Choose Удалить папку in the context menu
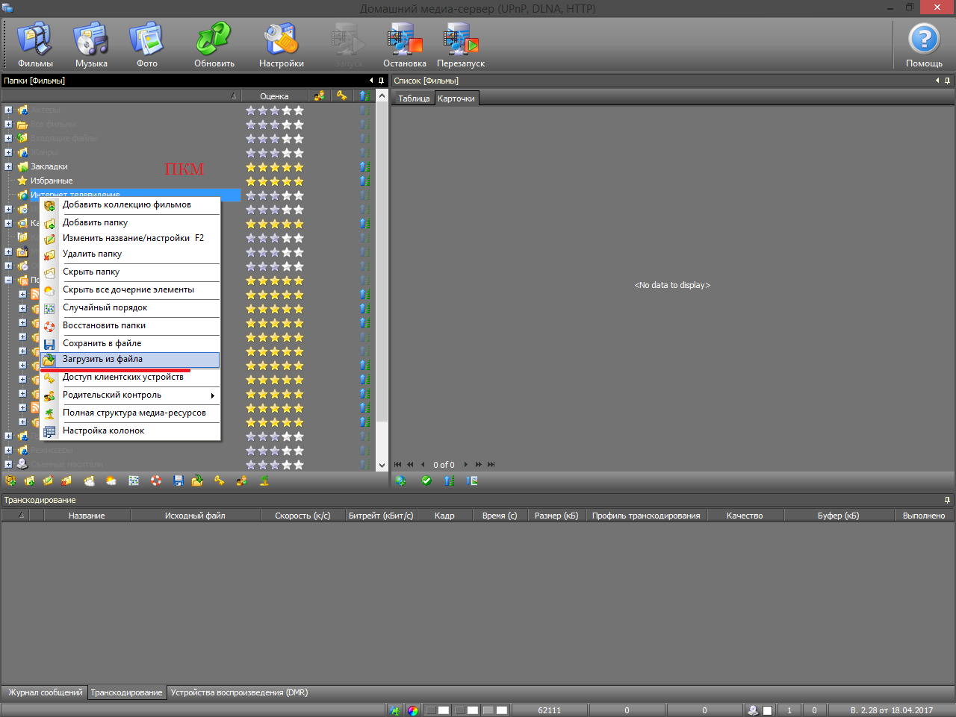The image size is (956, 717). tap(130, 254)
